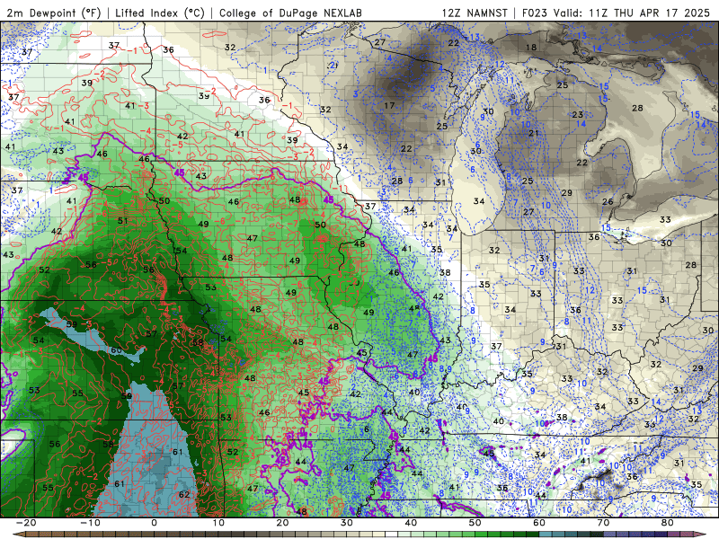
Task: Click the -10 label on the color scale
Action: click(x=90, y=523)
